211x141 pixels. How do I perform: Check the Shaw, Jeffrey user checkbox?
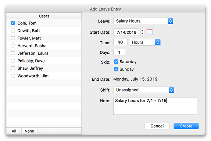click(13, 68)
